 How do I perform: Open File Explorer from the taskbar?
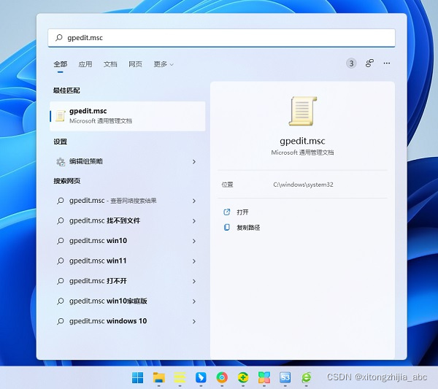point(159,378)
